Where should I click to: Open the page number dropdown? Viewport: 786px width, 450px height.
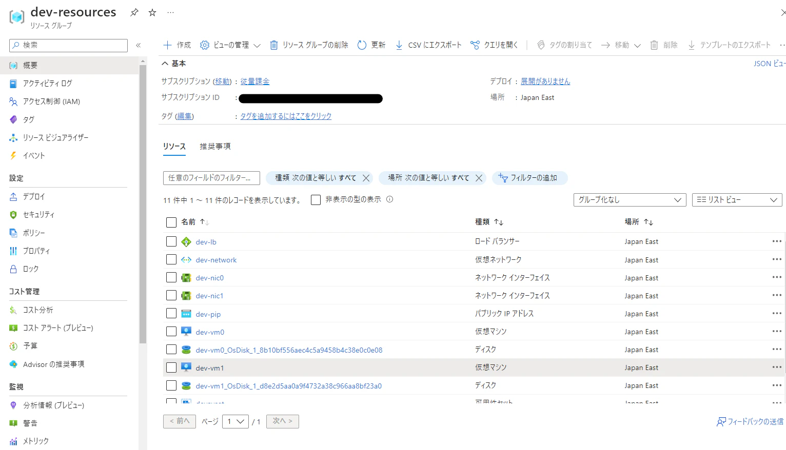point(235,421)
